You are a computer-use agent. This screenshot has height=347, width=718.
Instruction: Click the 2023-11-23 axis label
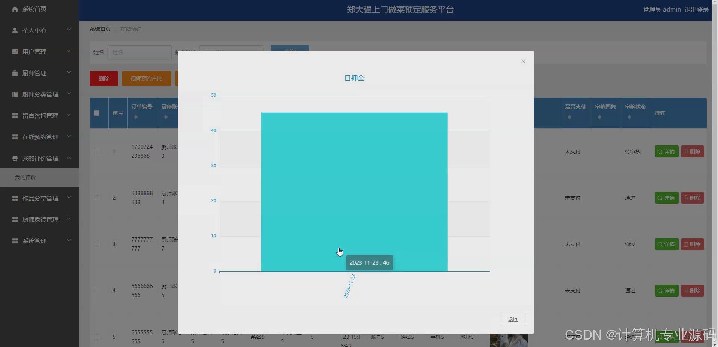click(350, 286)
